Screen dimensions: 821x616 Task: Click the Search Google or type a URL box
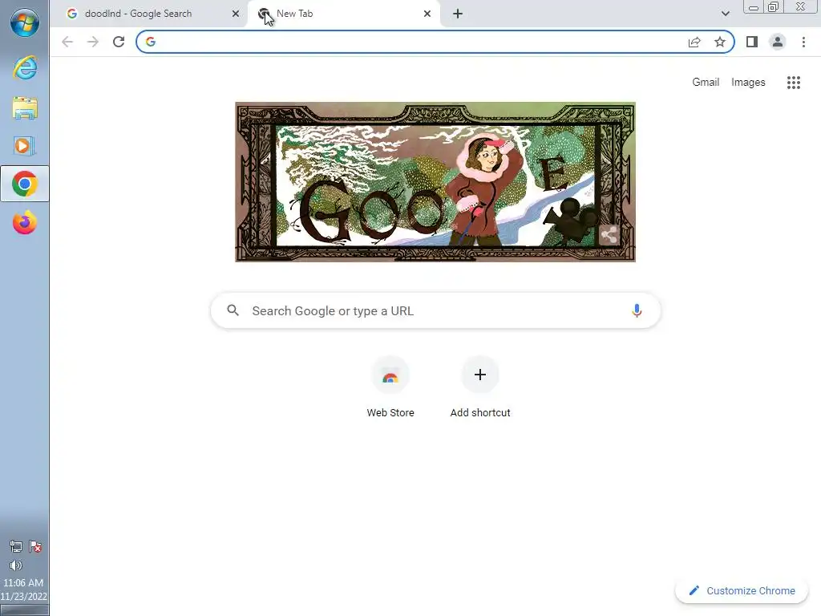[x=435, y=310]
